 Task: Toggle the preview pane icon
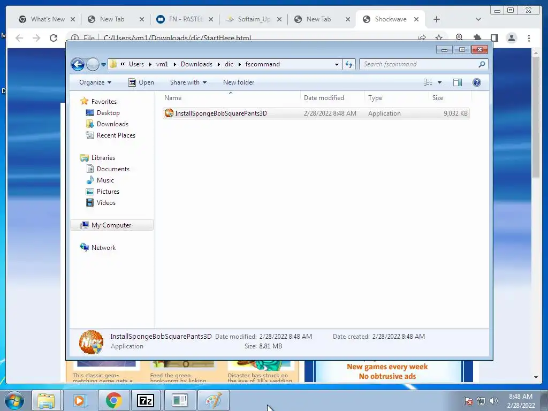[458, 82]
